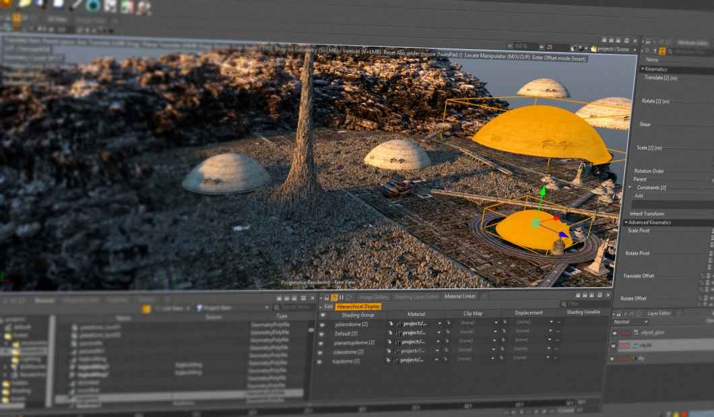Click the orange highlighted icon in attribute editor toolbar
The width and height of the screenshot is (714, 417).
[x=662, y=51]
